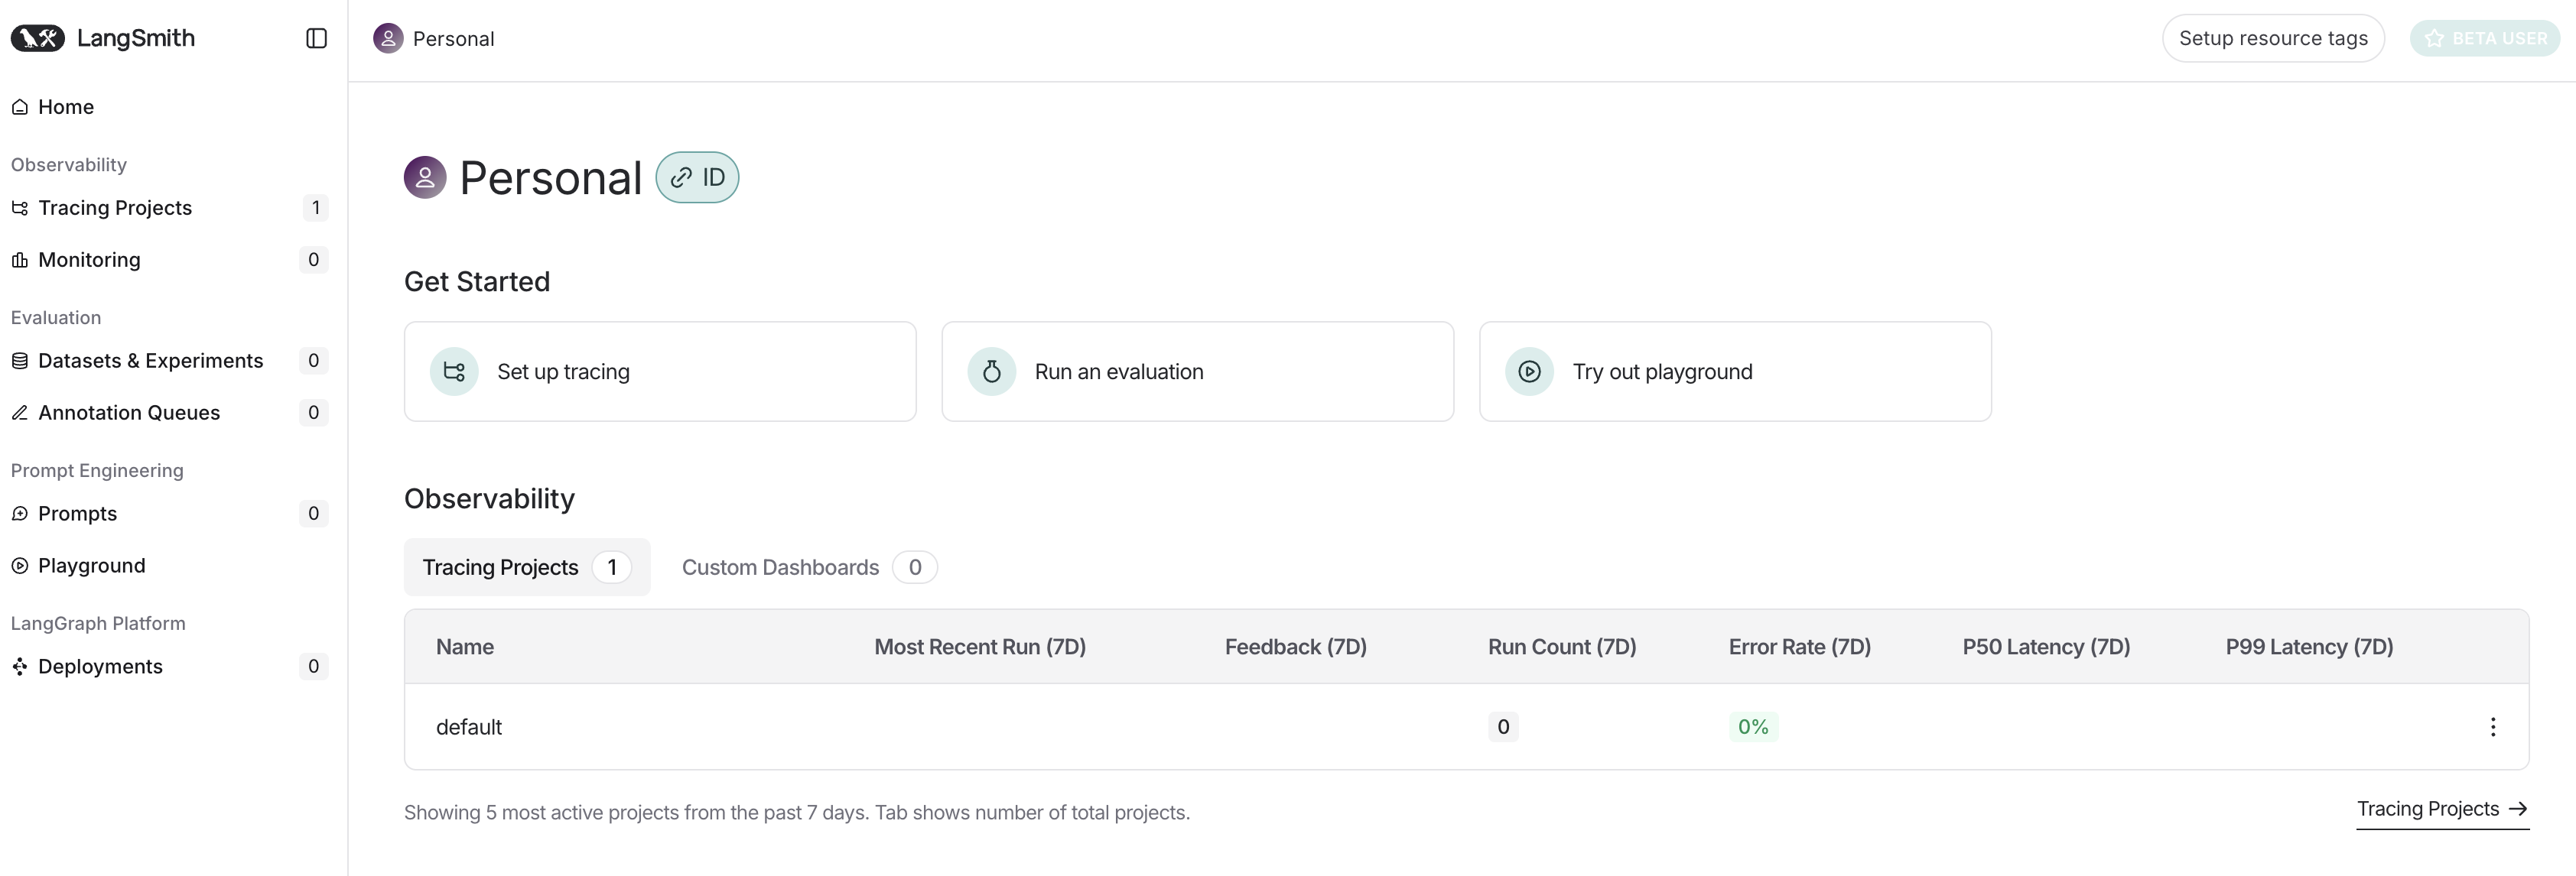Click Personal breadcrumb text in header

point(454,39)
